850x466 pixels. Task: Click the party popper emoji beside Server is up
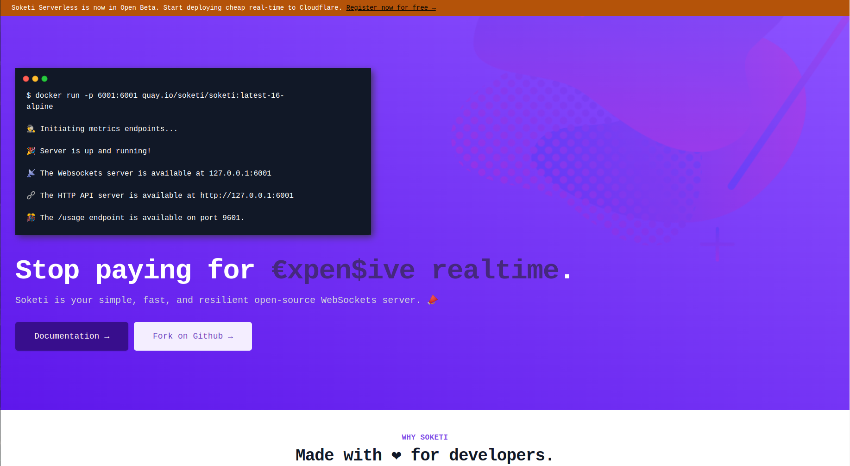[31, 151]
